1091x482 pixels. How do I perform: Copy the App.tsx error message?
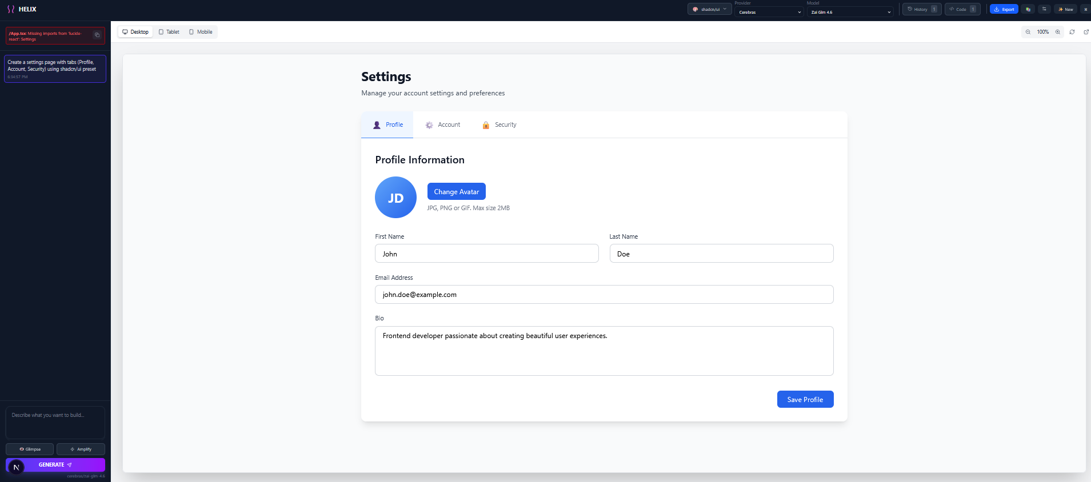coord(97,35)
